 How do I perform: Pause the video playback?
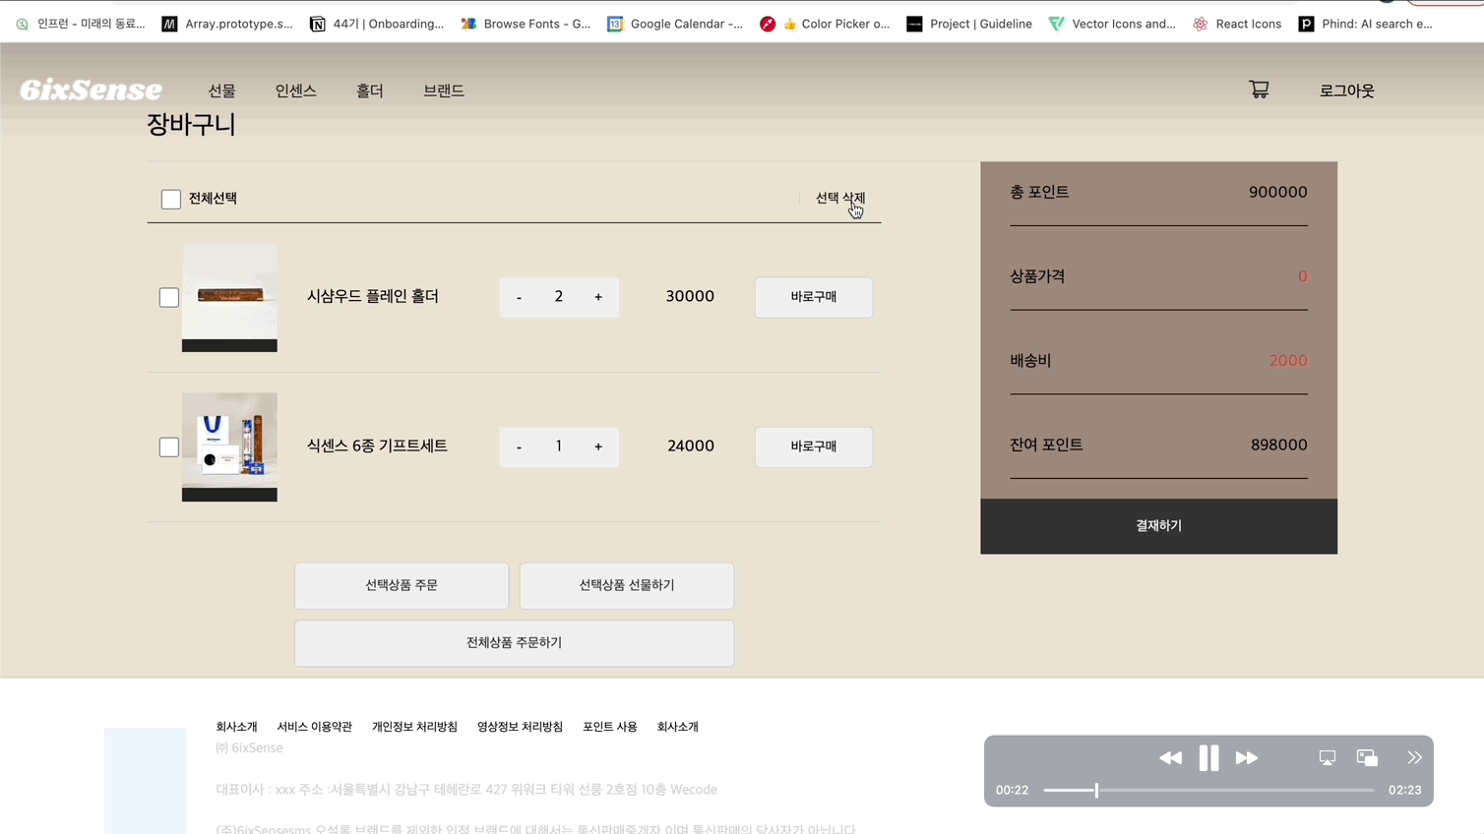pos(1208,758)
